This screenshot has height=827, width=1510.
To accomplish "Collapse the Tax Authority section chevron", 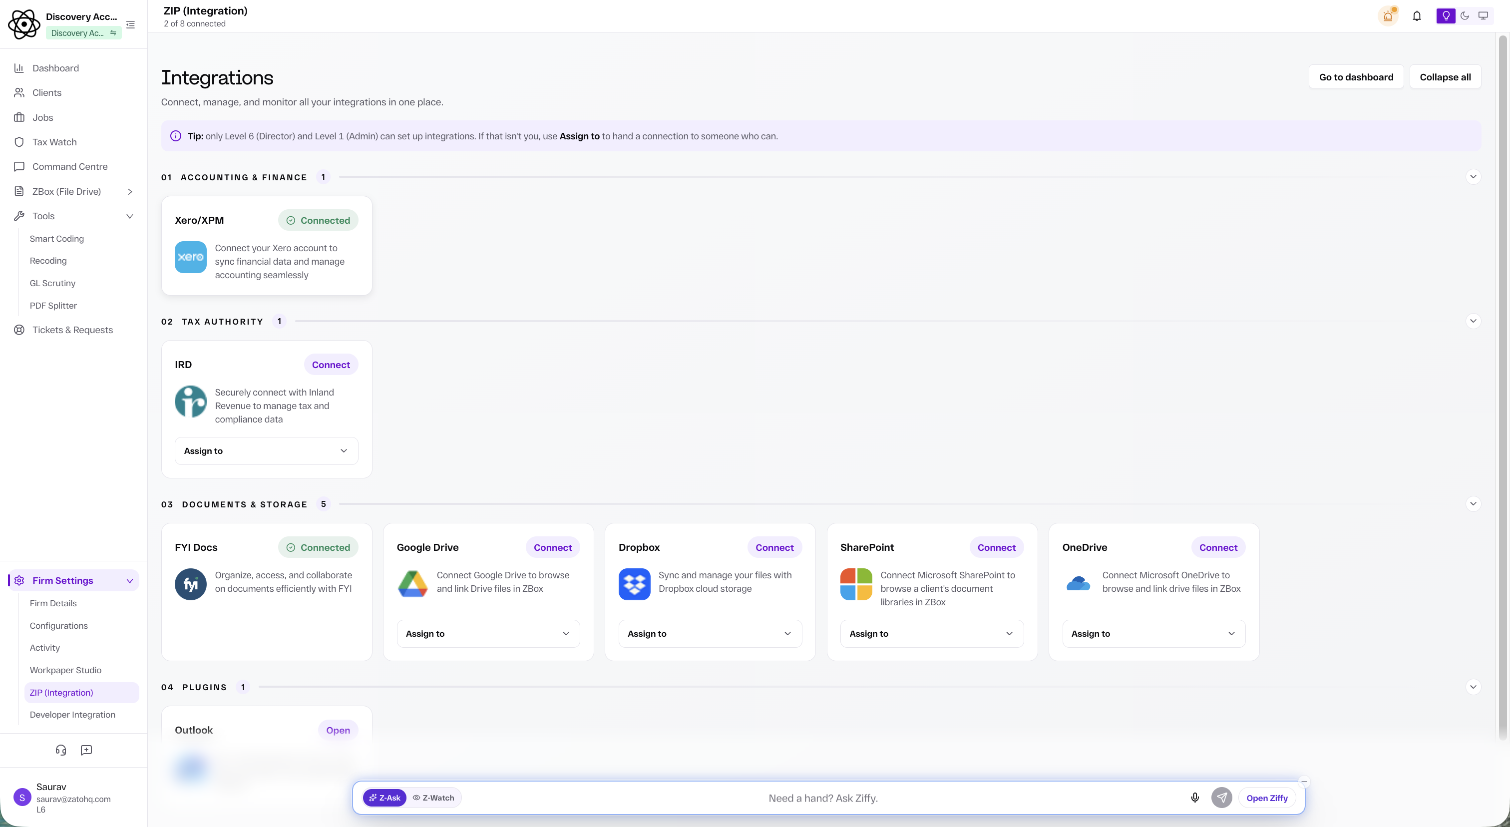I will pos(1473,321).
